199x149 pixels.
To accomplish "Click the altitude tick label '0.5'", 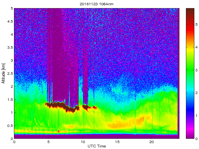I will (x=10, y=126).
